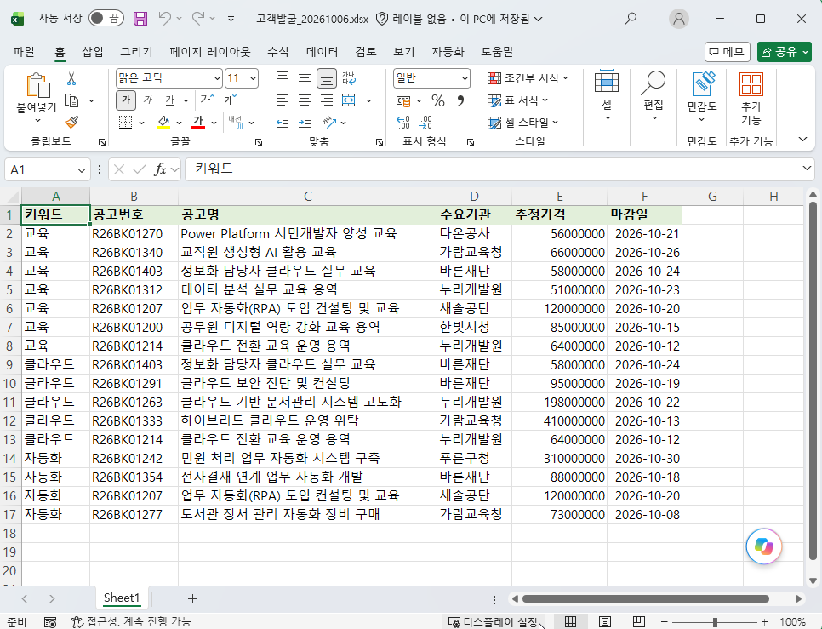Image resolution: width=822 pixels, height=629 pixels.
Task: Switch to Page Layout view in status bar
Action: [x=604, y=621]
